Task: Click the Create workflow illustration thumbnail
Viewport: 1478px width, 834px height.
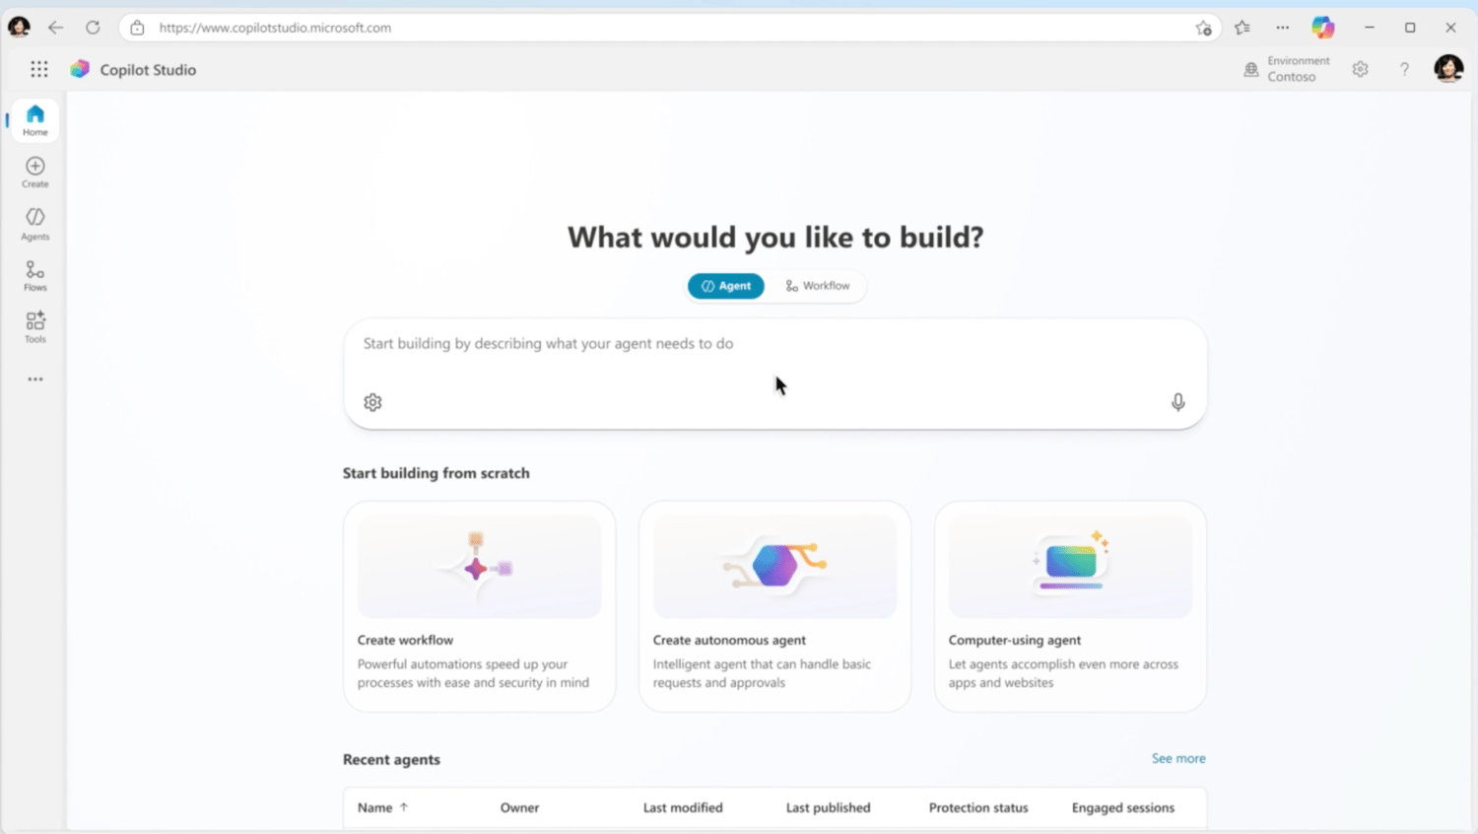Action: 479,567
